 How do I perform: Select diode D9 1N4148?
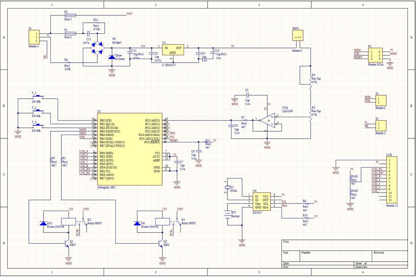(x=137, y=224)
